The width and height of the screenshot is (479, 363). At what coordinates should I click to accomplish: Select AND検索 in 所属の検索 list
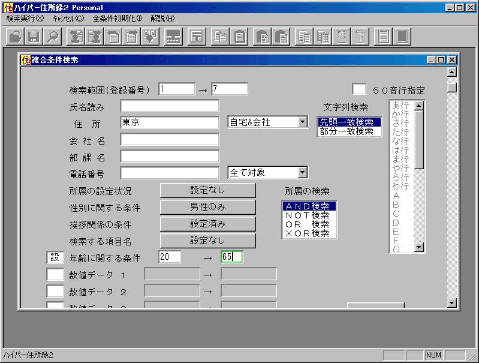(309, 206)
